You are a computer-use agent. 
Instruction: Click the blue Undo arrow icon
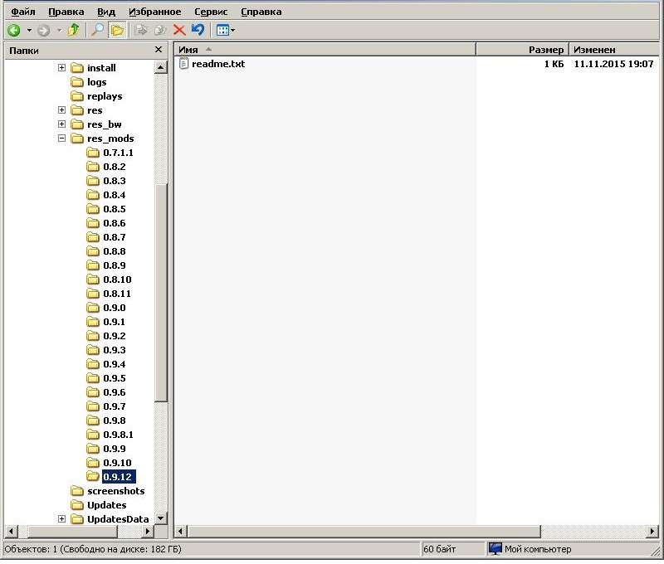point(198,31)
